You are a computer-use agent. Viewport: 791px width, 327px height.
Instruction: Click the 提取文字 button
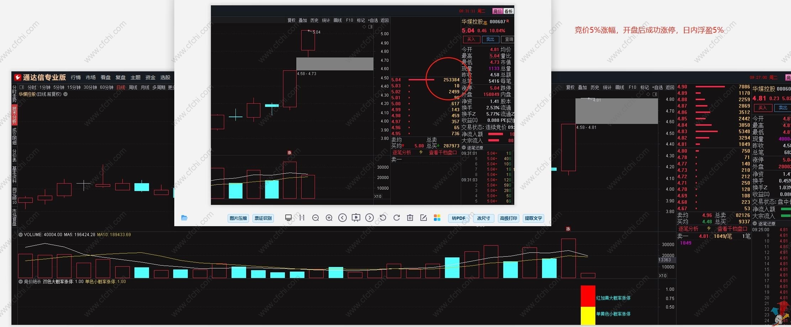pyautogui.click(x=533, y=218)
